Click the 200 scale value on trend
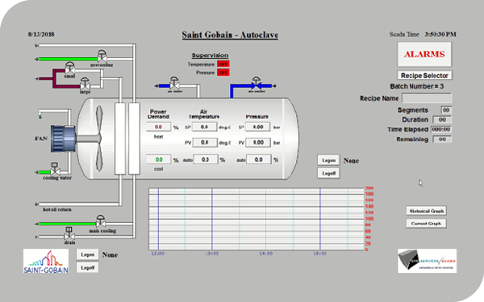Image resolution: width=484 pixels, height=302 pixels. [369, 188]
